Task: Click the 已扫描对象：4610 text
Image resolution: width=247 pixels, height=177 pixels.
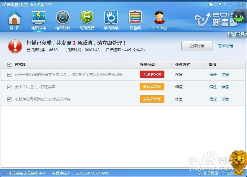Action: pos(42,50)
